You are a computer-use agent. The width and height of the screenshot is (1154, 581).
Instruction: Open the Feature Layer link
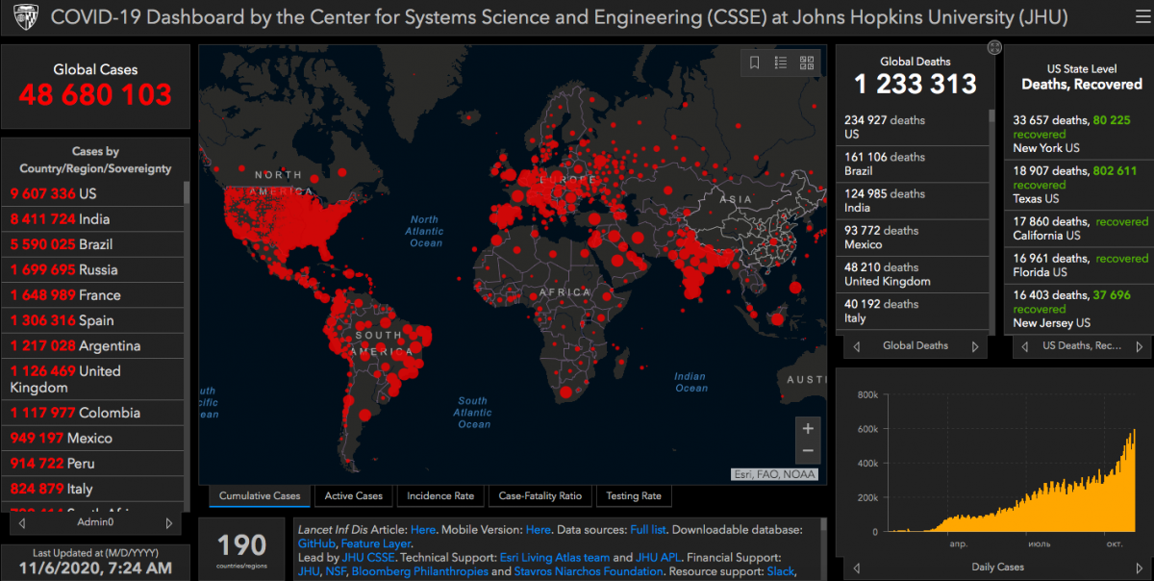tap(376, 543)
